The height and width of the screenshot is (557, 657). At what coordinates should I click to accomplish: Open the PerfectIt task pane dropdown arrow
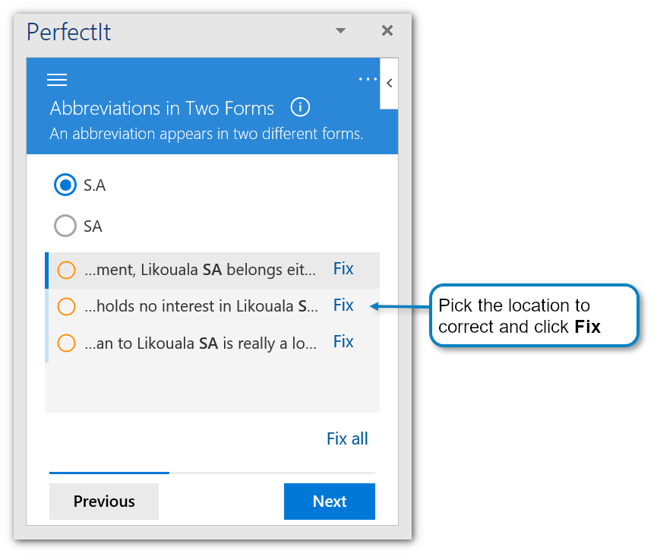click(x=340, y=31)
